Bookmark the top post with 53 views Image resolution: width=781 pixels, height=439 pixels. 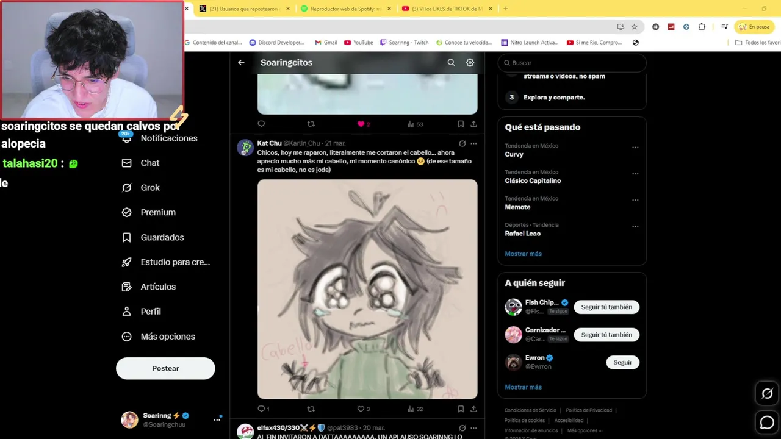(461, 124)
